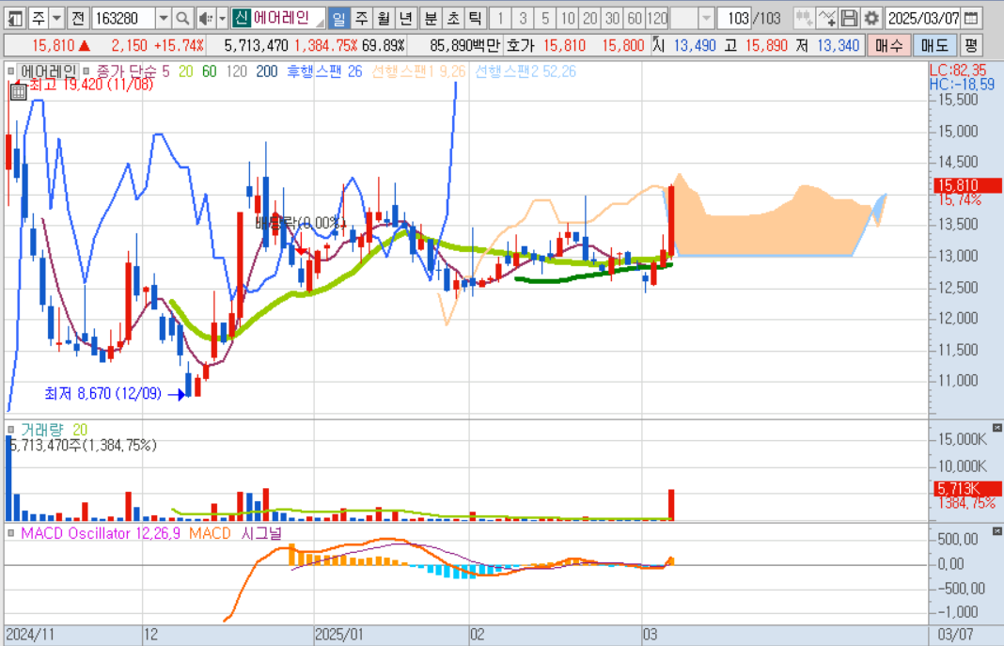This screenshot has width=1004, height=646.
Task: Open the calendar date picker icon
Action: pos(971,18)
